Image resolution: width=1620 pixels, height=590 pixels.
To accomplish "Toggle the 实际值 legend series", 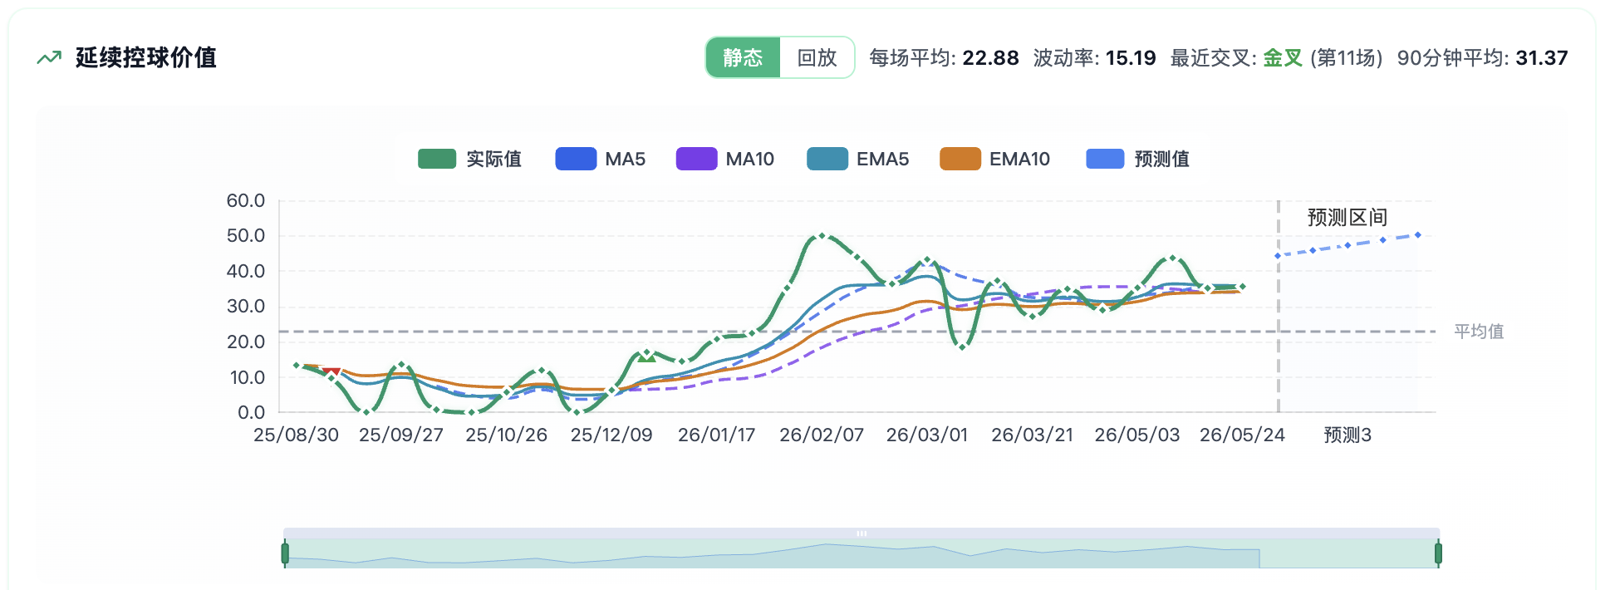I will pyautogui.click(x=469, y=159).
